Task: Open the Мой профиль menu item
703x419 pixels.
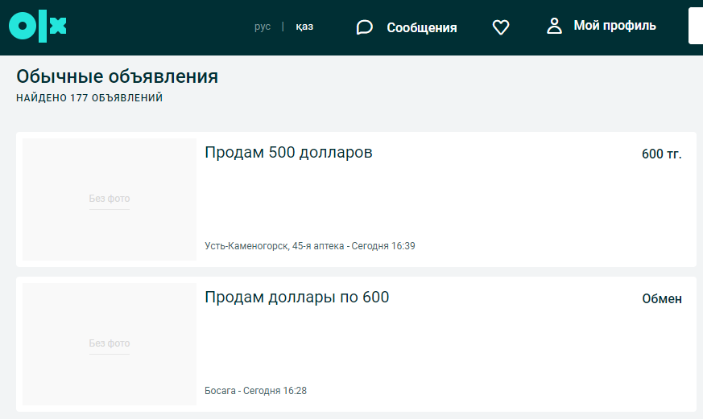Action: (614, 26)
